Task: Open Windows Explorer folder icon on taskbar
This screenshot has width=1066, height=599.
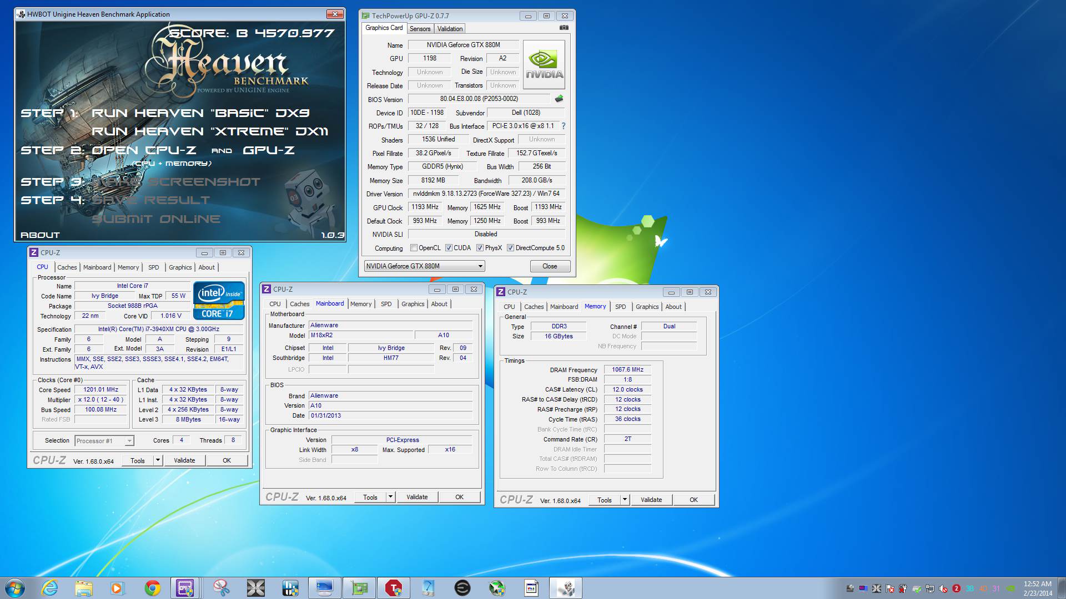Action: point(84,588)
